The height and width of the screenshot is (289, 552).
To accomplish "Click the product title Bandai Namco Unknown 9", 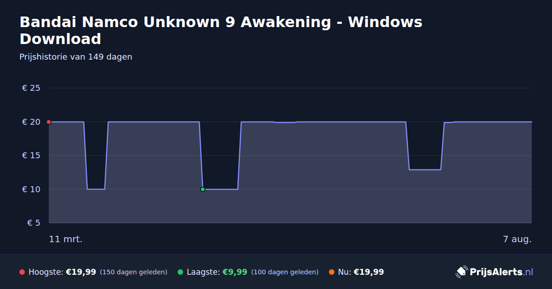I will click(x=221, y=30).
